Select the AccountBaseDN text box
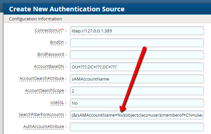 [x=137, y=67]
